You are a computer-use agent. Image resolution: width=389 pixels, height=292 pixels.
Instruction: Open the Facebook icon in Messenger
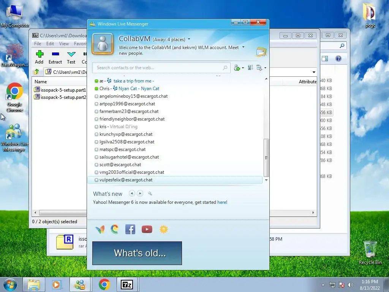pos(130,229)
